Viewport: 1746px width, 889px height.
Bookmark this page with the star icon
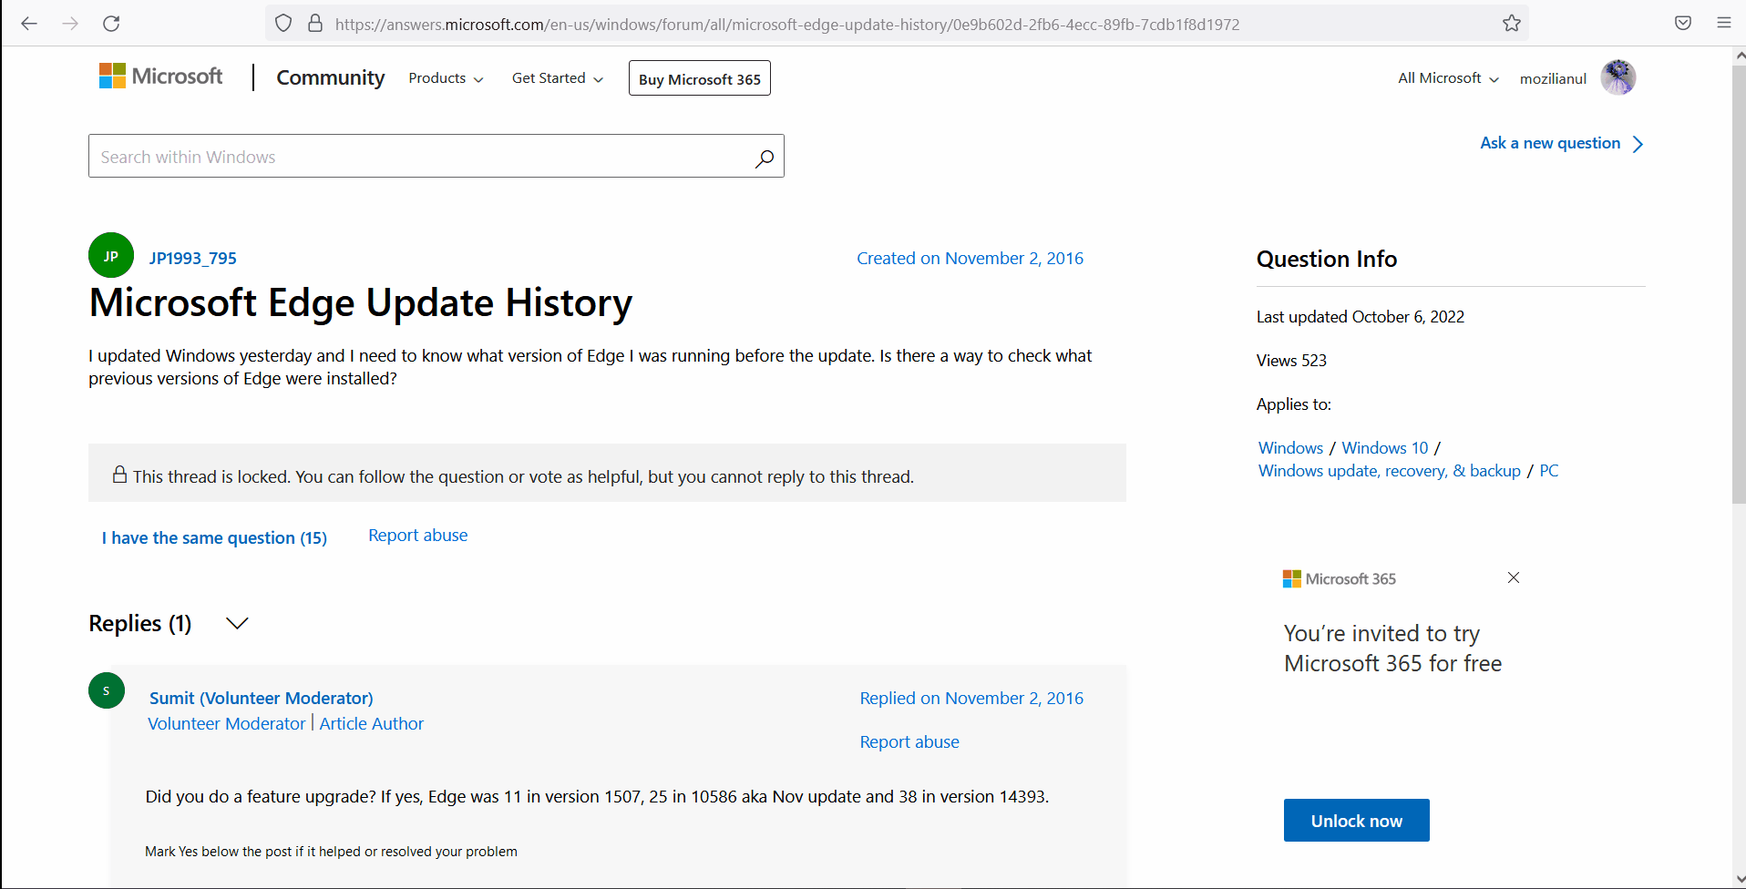click(1512, 24)
